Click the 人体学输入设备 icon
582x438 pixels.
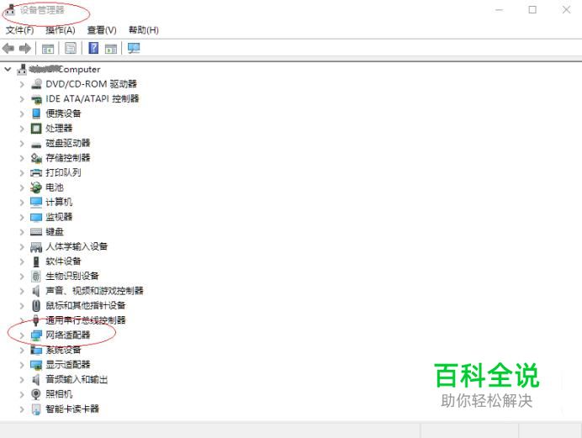point(36,246)
